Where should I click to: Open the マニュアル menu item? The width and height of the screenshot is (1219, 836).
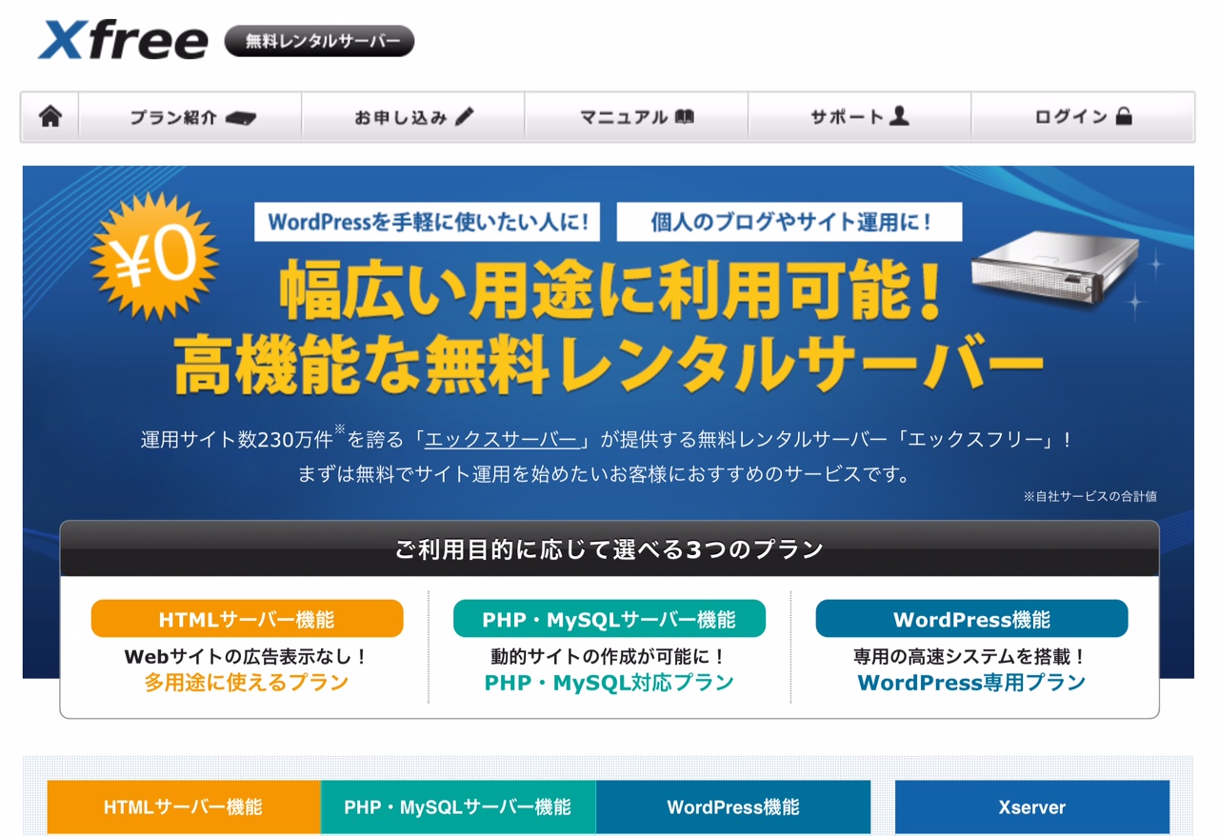[636, 117]
